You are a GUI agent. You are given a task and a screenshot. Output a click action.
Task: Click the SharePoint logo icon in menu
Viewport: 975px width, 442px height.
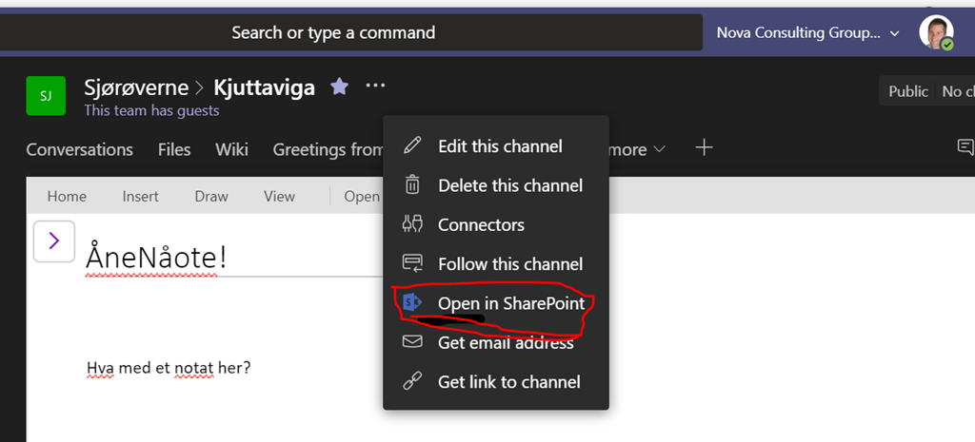(x=411, y=303)
